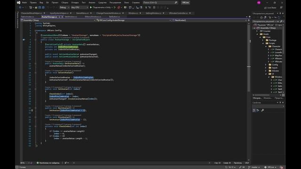The image size is (301, 169).
Task: Click the VRCore solution name button
Action: (x=185, y=3)
